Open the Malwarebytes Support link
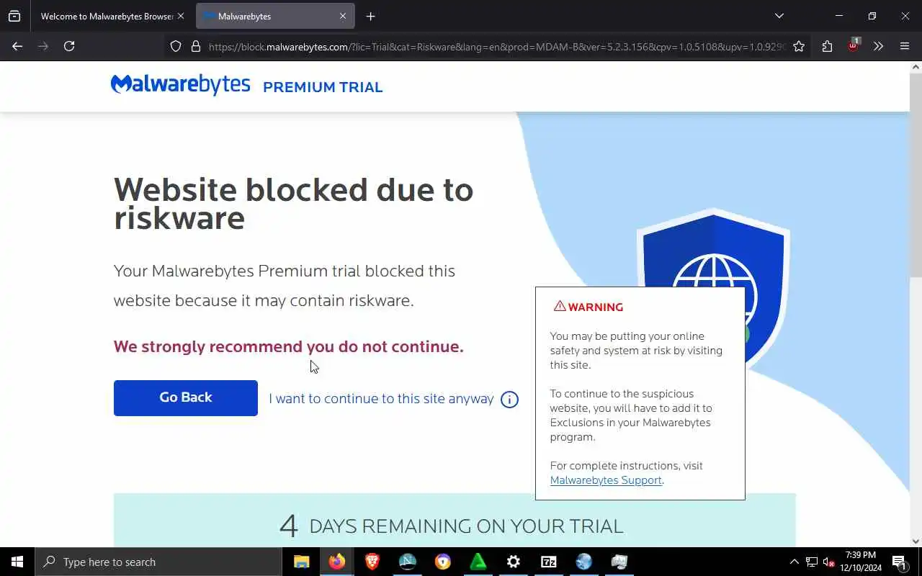Image resolution: width=922 pixels, height=576 pixels. point(606,480)
